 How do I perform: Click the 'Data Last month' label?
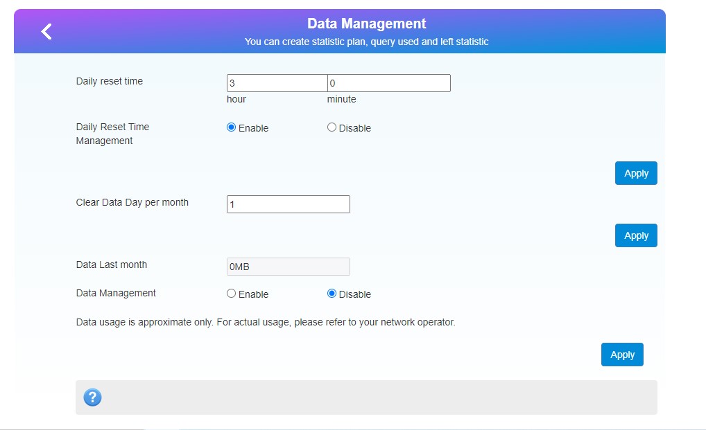click(111, 265)
